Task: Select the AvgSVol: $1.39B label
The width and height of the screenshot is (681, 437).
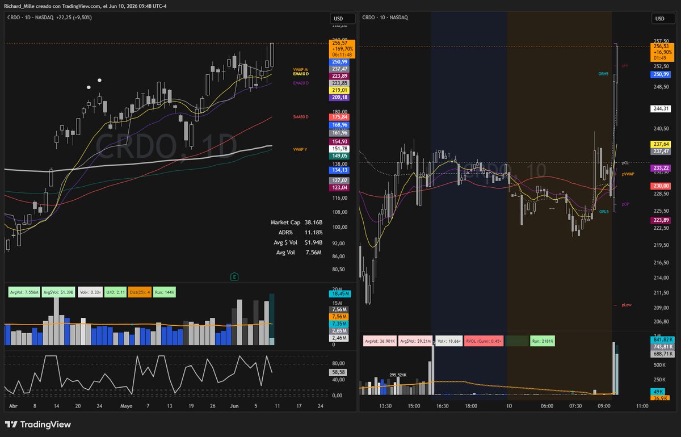Action: coord(58,292)
